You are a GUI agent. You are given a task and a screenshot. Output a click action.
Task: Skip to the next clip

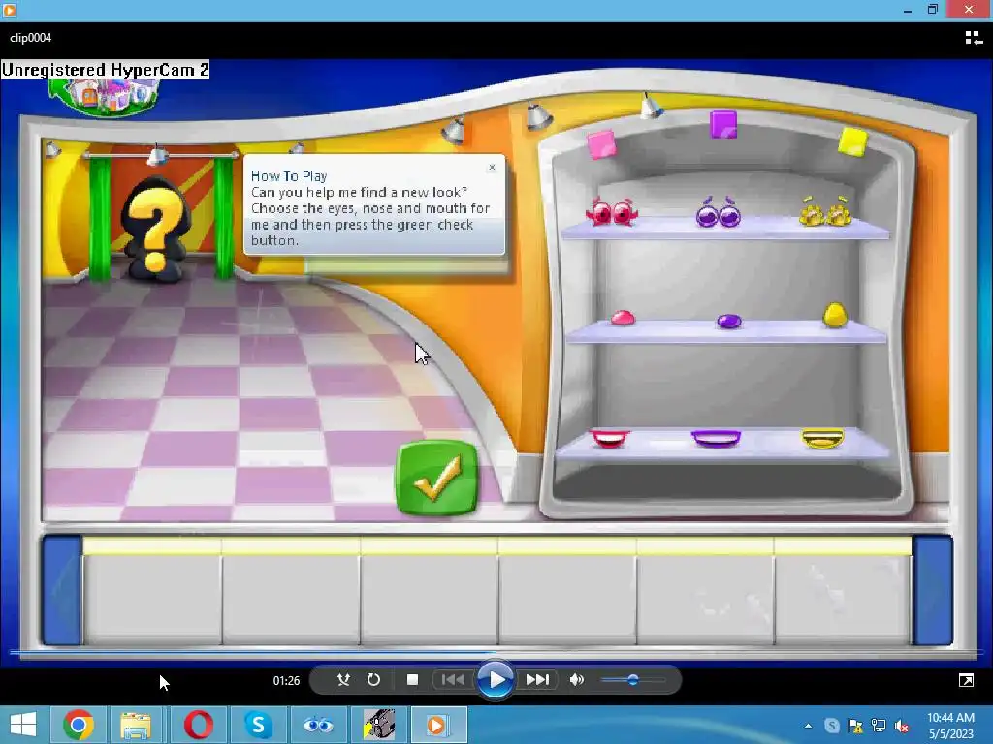(x=537, y=679)
